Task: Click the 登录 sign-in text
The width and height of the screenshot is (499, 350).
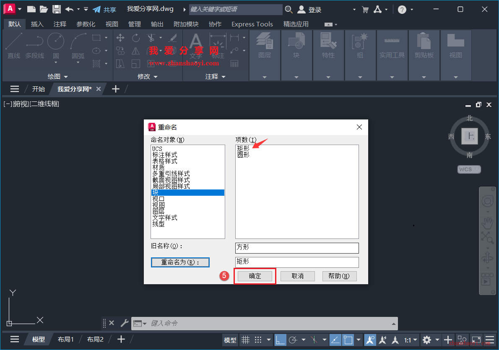Action: pyautogui.click(x=315, y=10)
